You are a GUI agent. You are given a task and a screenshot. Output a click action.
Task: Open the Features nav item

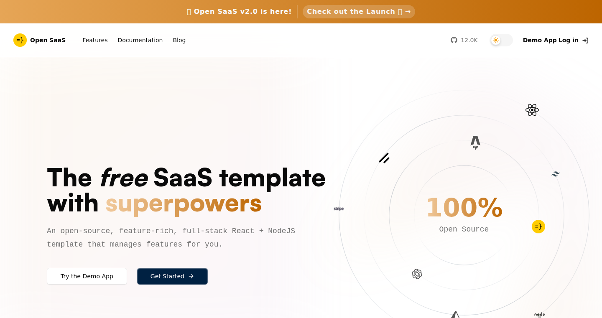(95, 40)
